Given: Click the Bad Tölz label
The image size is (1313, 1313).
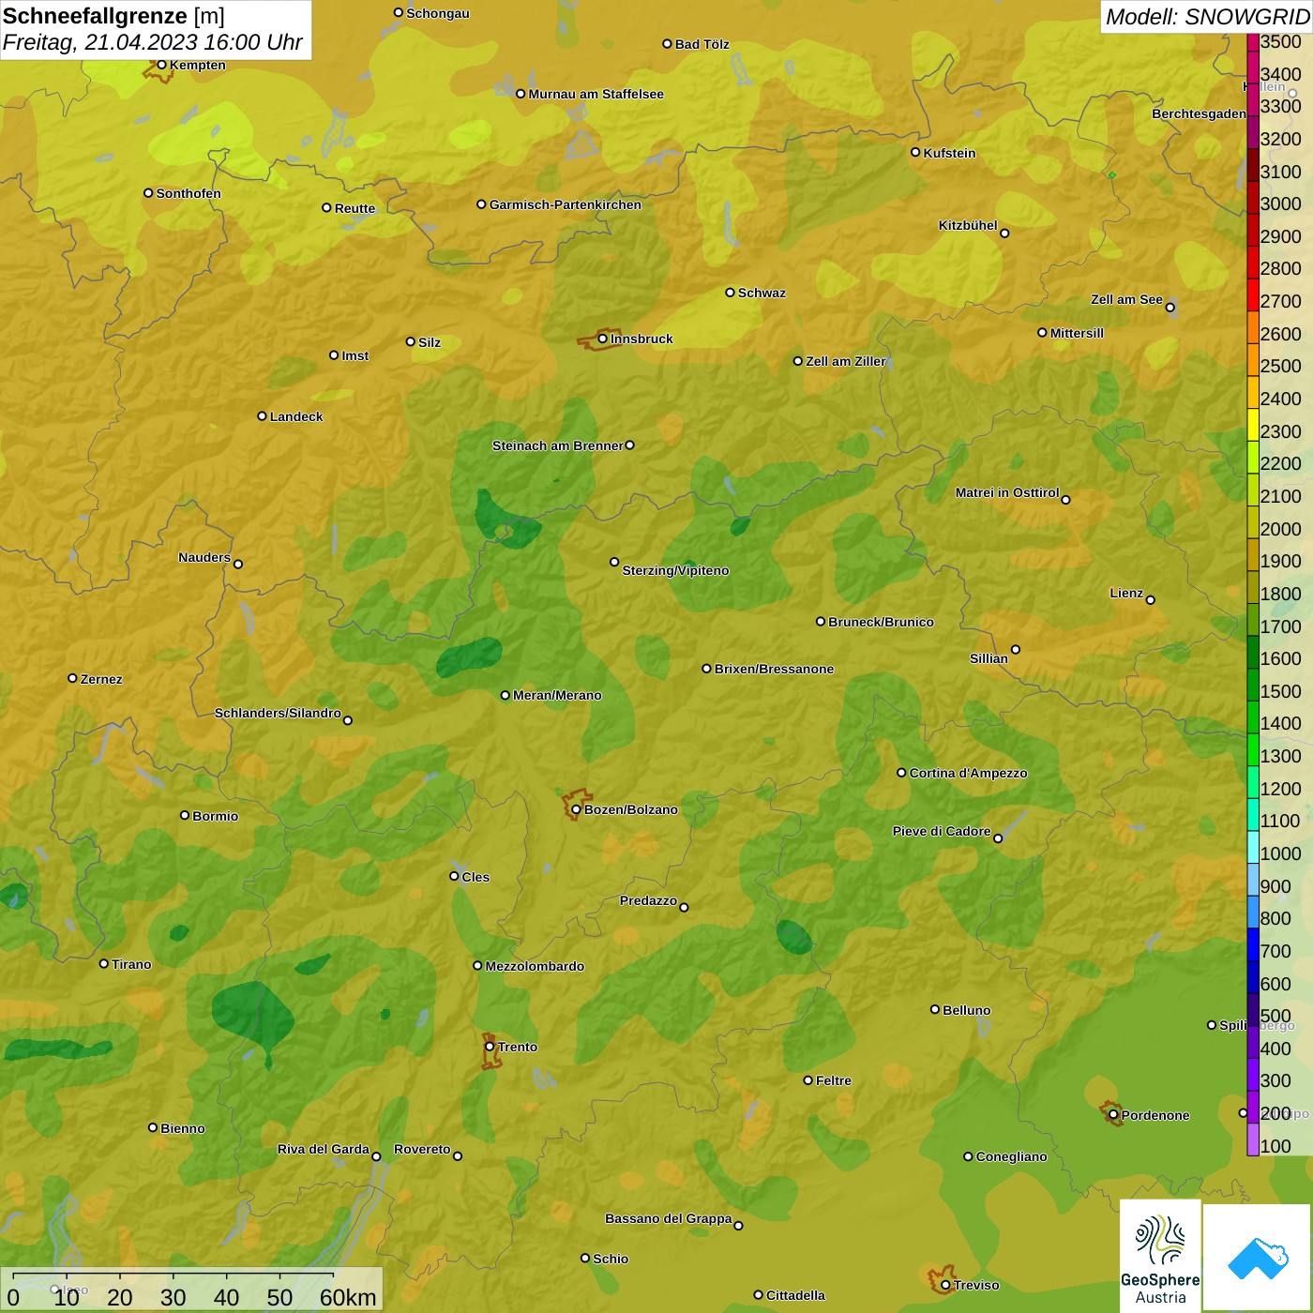Looking at the screenshot, I should pyautogui.click(x=702, y=44).
